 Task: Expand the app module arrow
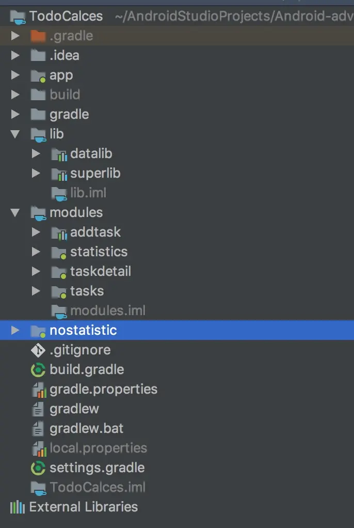coord(15,75)
